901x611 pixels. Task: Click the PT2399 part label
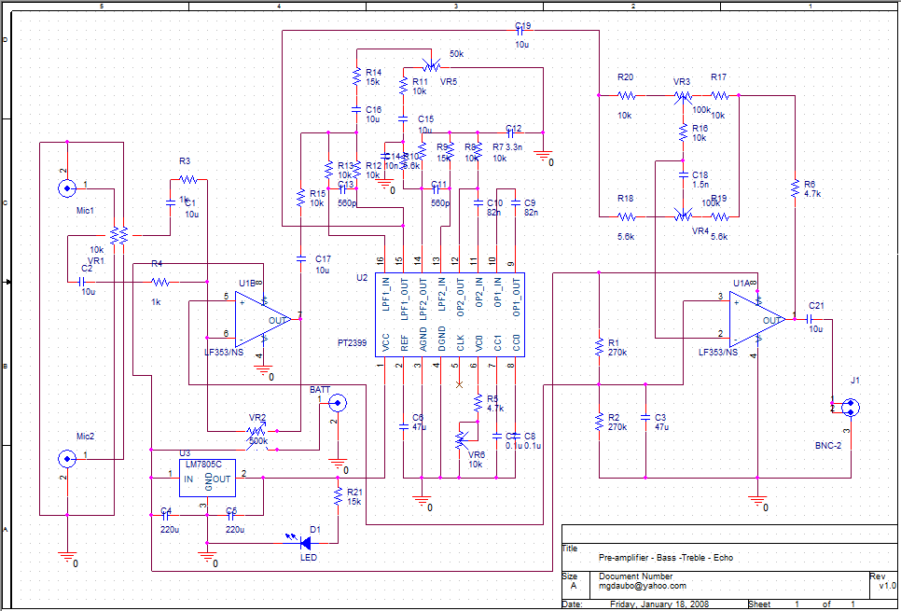tap(353, 342)
